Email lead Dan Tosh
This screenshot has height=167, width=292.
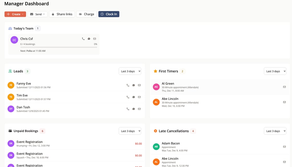[139, 109]
